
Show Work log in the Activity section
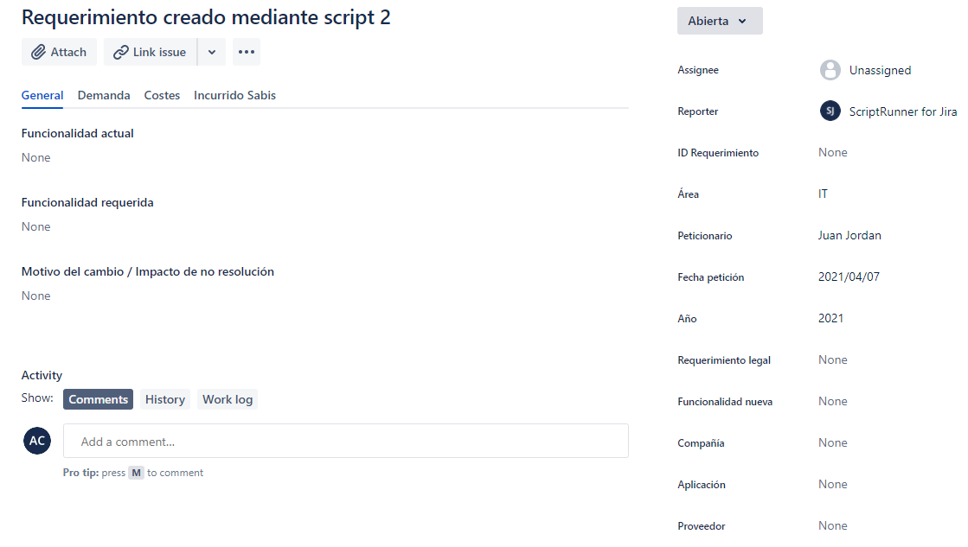[x=228, y=399]
